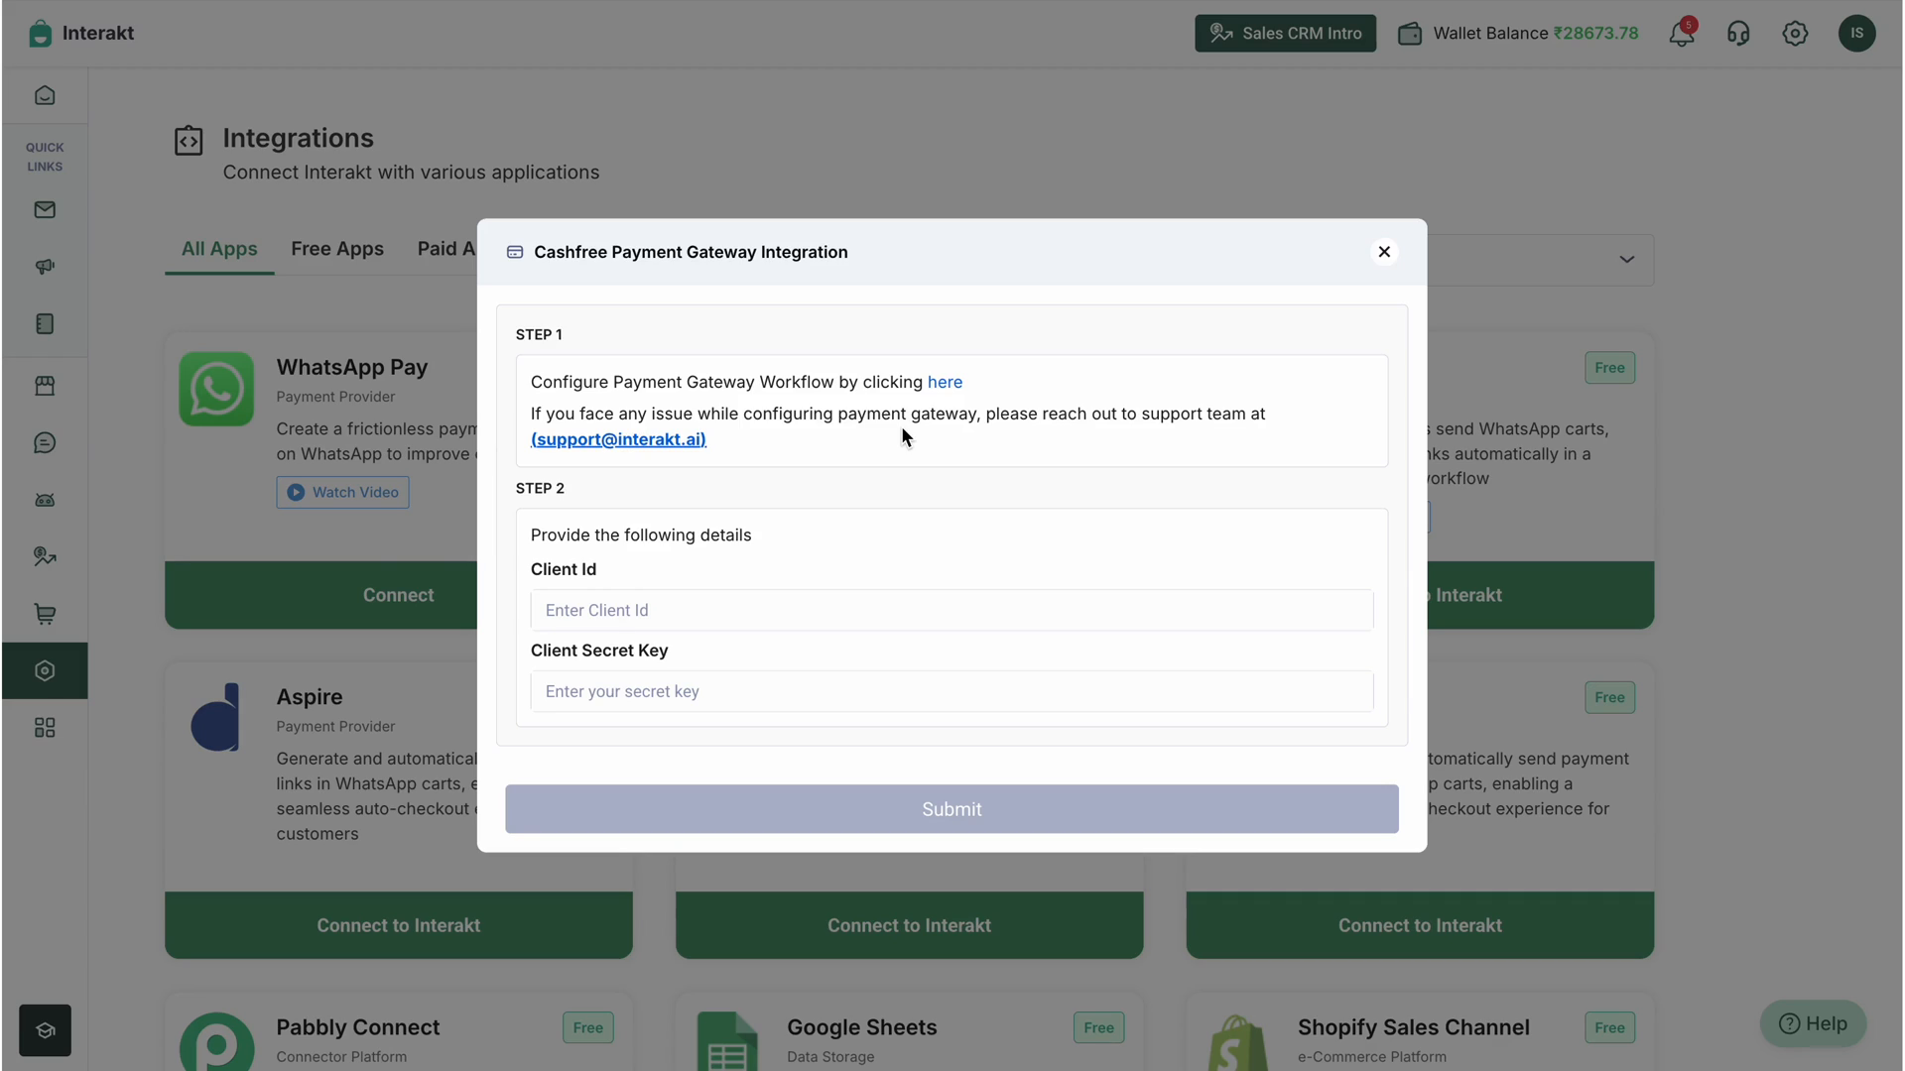Click the Submit button

pyautogui.click(x=952, y=809)
